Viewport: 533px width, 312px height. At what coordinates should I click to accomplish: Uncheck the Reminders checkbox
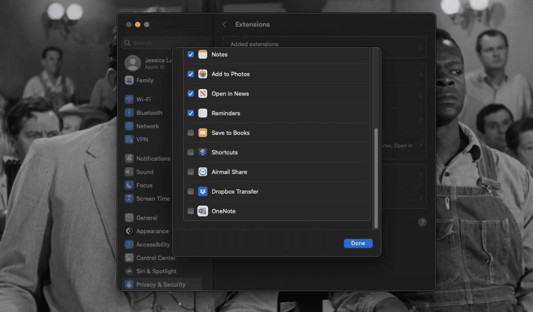coord(191,113)
